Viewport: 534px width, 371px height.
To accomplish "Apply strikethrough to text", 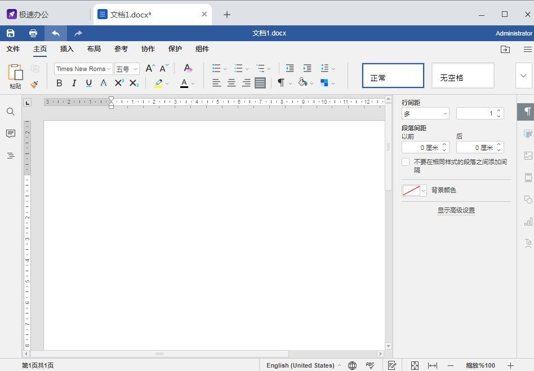I will (x=104, y=83).
